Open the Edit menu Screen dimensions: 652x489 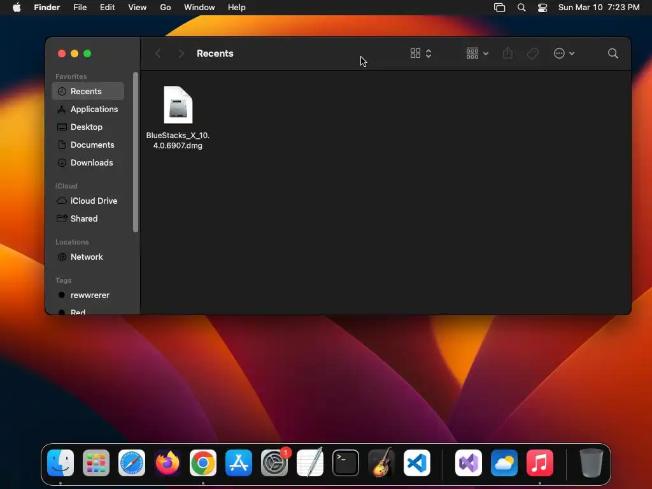click(x=107, y=8)
